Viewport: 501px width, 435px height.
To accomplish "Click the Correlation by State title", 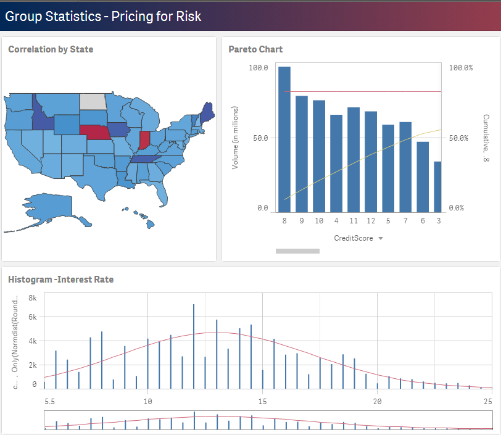I will (51, 49).
